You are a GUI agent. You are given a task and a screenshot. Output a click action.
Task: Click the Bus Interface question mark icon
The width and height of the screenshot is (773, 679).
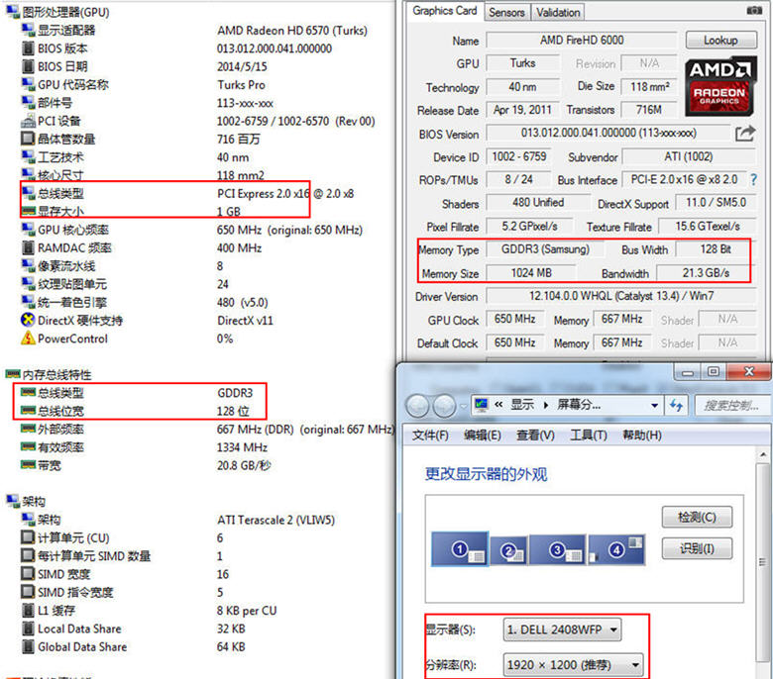click(x=753, y=180)
